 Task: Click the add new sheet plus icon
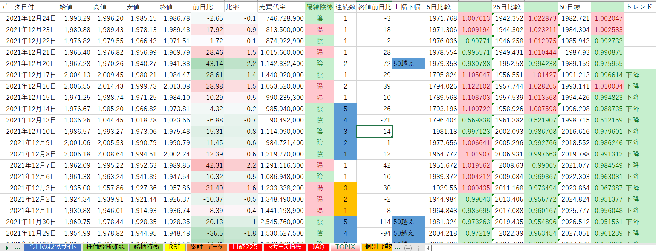(x=408, y=248)
